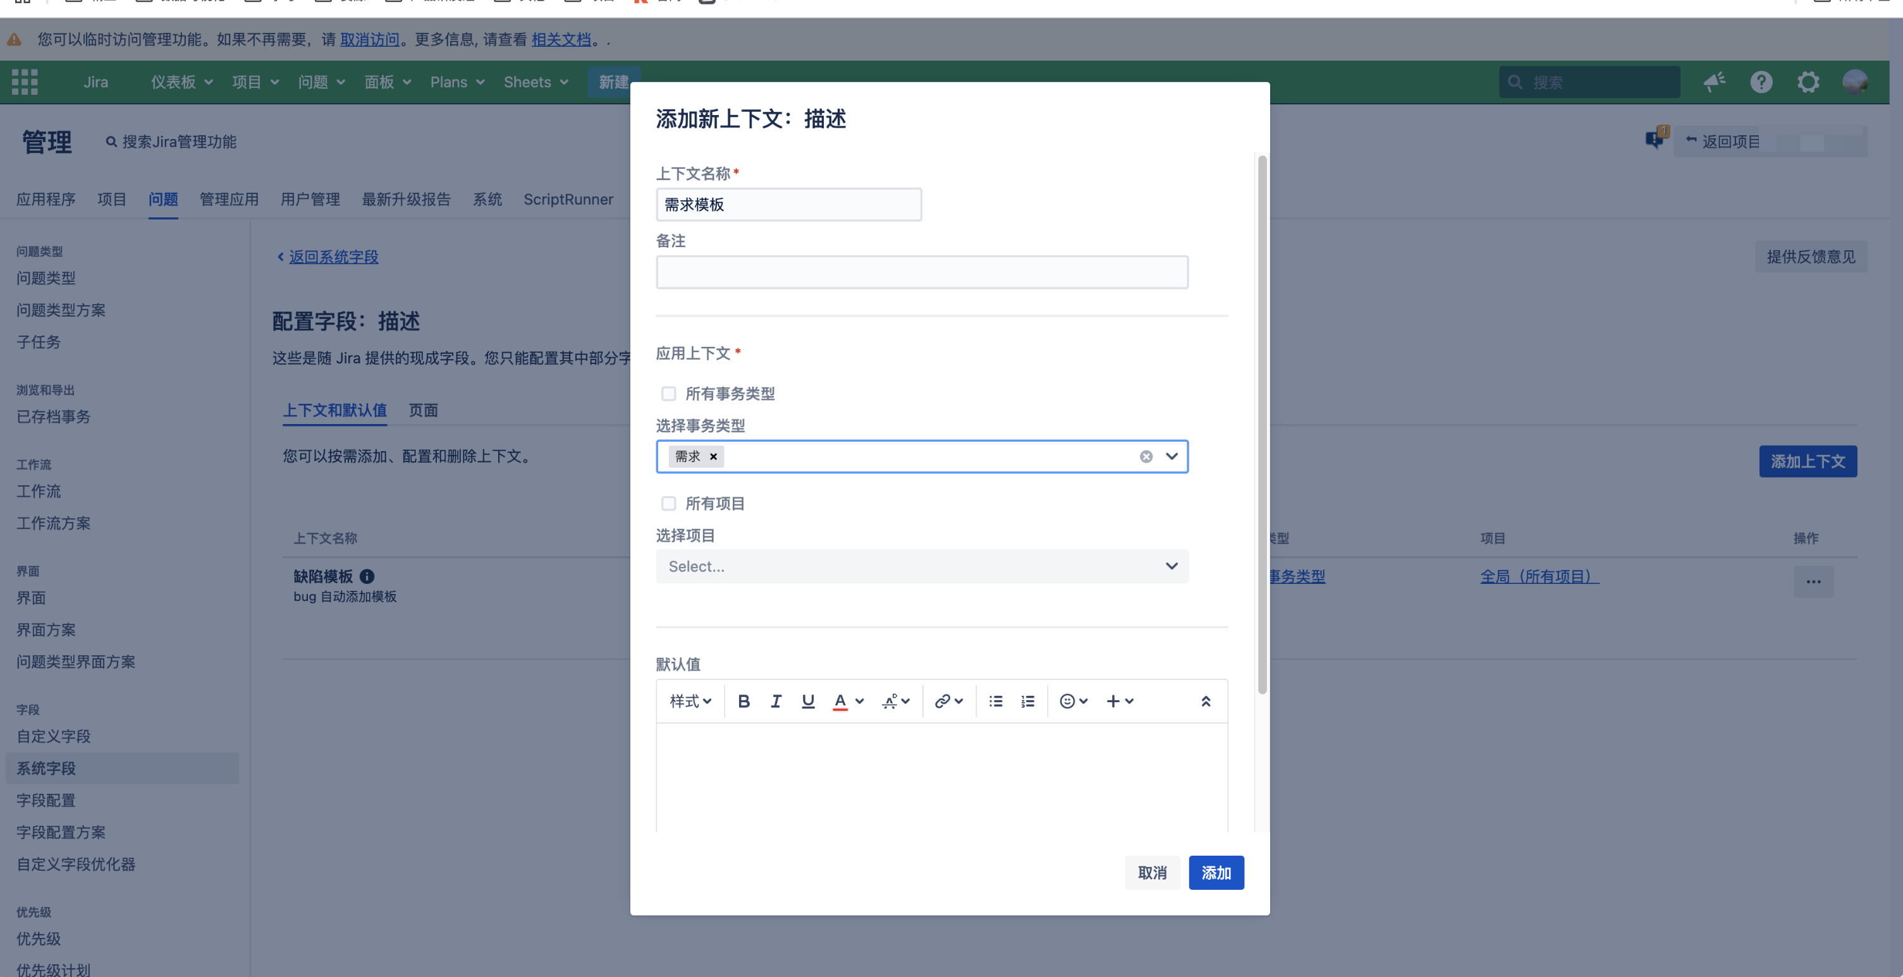Click the dialog vertical scrollbar
The width and height of the screenshot is (1903, 977).
pyautogui.click(x=1263, y=425)
